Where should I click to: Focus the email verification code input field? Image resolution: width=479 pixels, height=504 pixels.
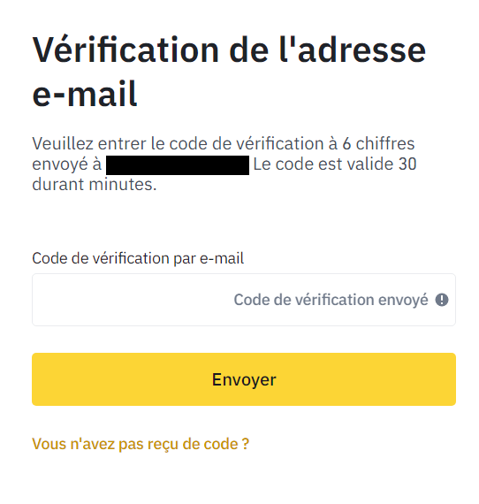(x=244, y=300)
